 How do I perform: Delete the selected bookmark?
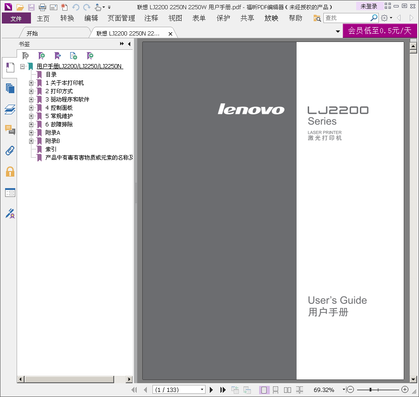coord(25,56)
